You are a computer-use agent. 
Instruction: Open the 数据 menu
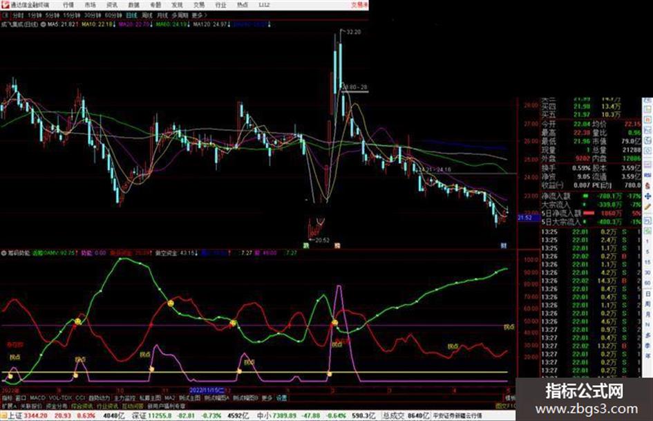(133, 5)
